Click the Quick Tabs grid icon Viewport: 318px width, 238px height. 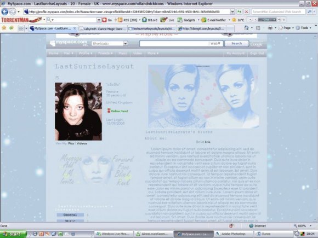tap(21, 28)
